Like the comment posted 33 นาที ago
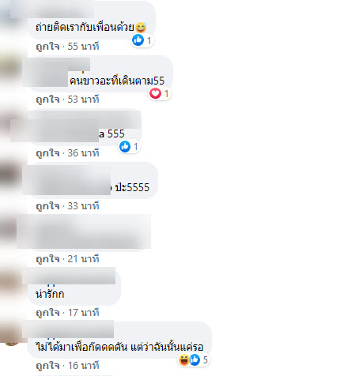Image resolution: width=340 pixels, height=376 pixels. [47, 206]
